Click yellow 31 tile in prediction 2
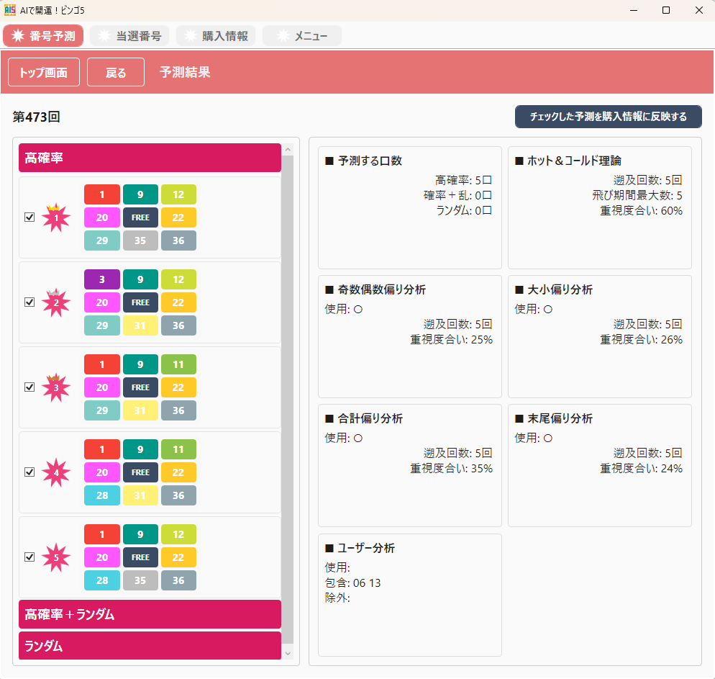This screenshot has height=679, width=715. (140, 325)
